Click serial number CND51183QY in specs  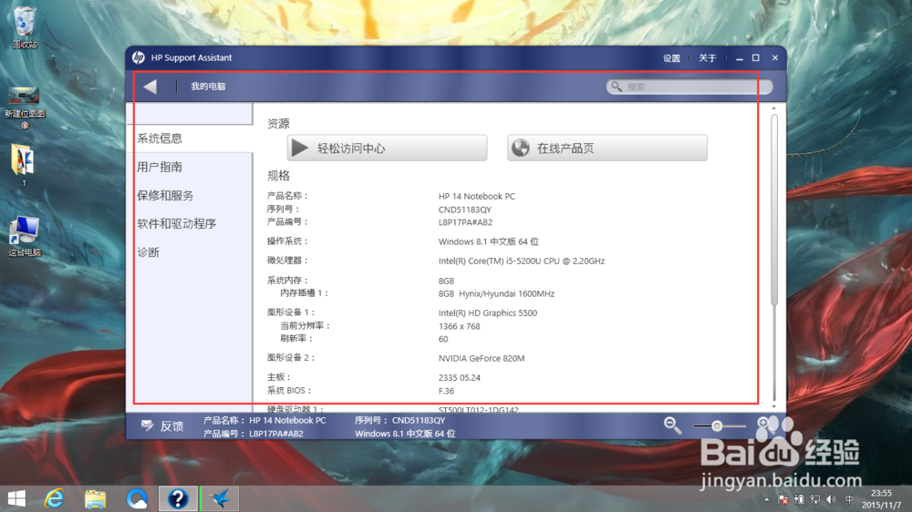click(465, 210)
